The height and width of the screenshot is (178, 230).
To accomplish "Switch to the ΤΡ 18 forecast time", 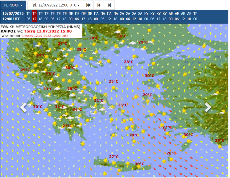I will tap(41, 16).
